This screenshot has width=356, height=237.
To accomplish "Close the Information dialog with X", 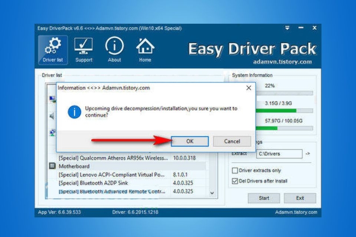I will (249, 88).
